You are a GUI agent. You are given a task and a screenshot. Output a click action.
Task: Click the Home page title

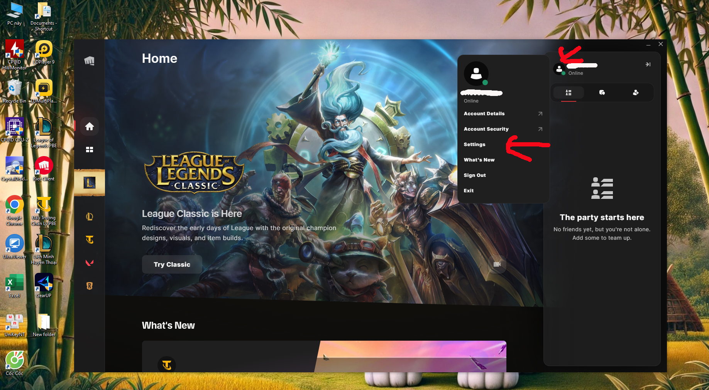click(x=159, y=59)
